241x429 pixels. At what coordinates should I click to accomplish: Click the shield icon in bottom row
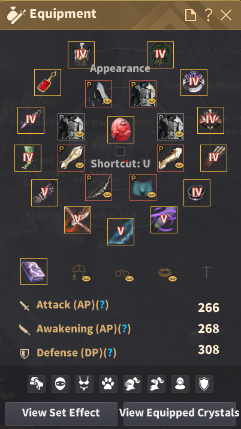pyautogui.click(x=204, y=384)
